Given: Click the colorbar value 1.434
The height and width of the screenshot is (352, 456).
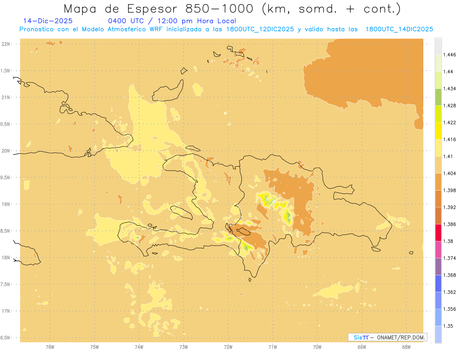Looking at the screenshot, I should [450, 88].
